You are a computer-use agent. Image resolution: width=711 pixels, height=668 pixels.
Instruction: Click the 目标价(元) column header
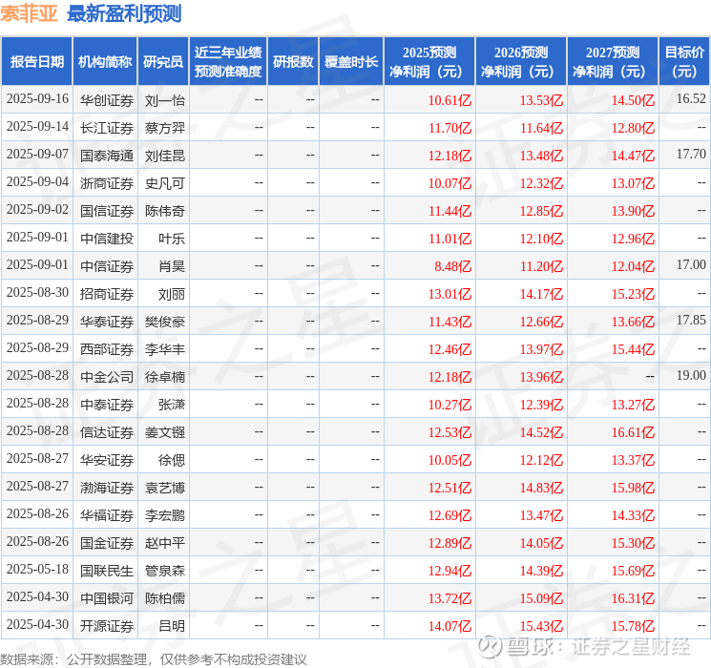684,62
